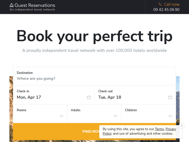Click the Guest Reservations site title
Viewport: 189px width, 142px height.
pos(35,5)
